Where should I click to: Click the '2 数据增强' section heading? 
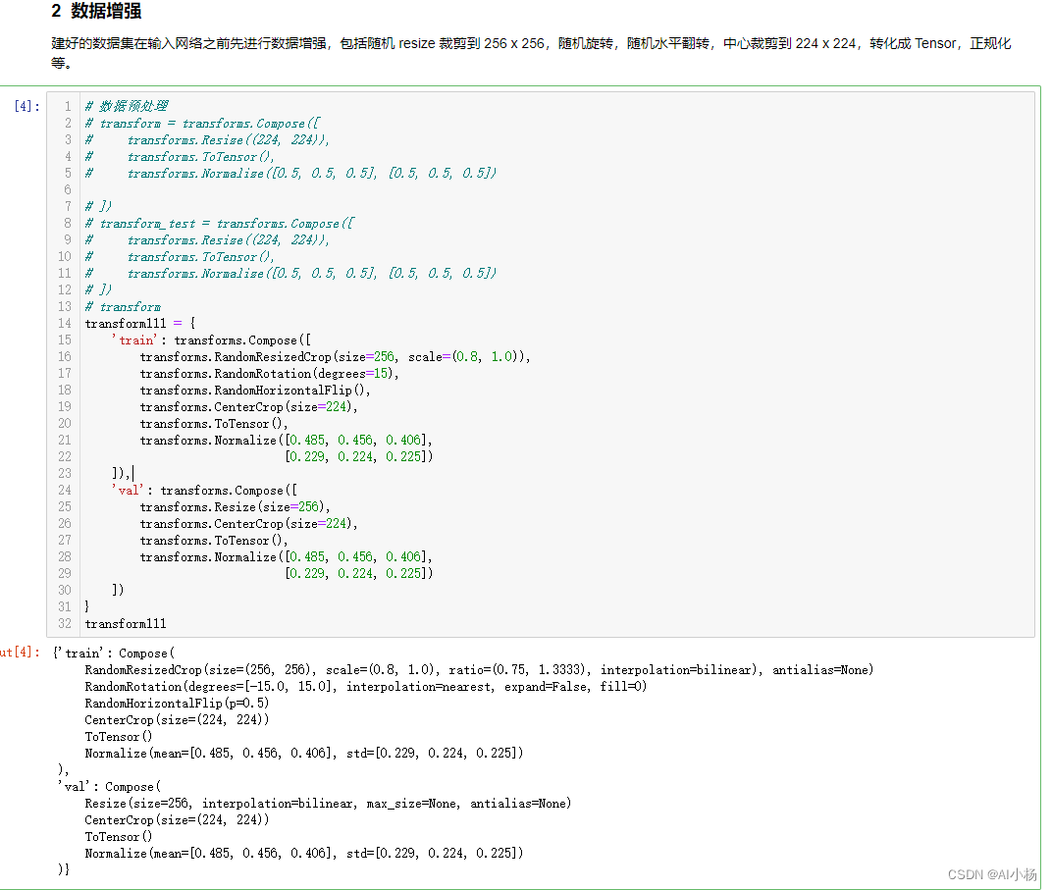[96, 11]
